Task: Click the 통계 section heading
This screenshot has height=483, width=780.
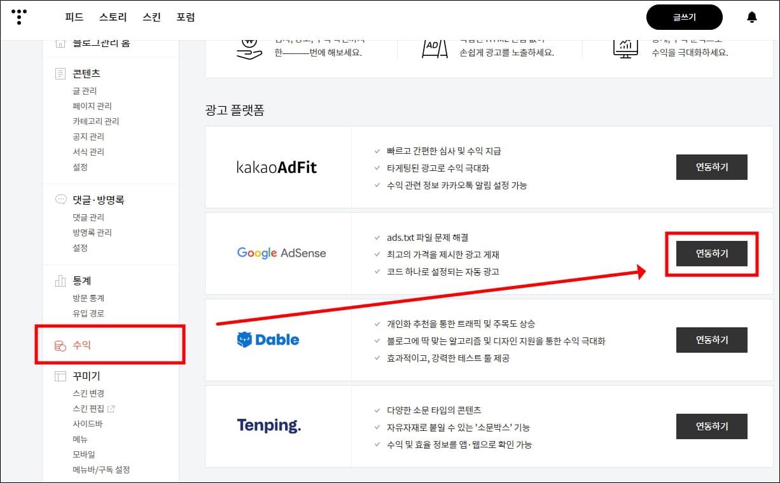Action: pos(82,280)
